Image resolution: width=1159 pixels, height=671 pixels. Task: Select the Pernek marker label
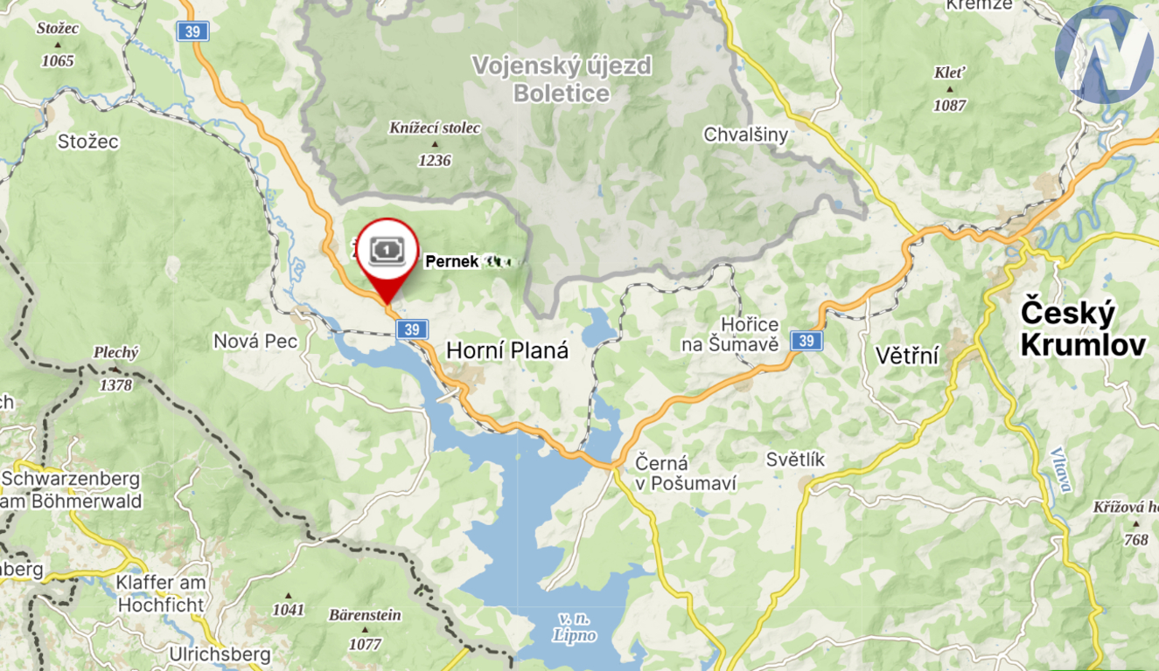coord(468,261)
